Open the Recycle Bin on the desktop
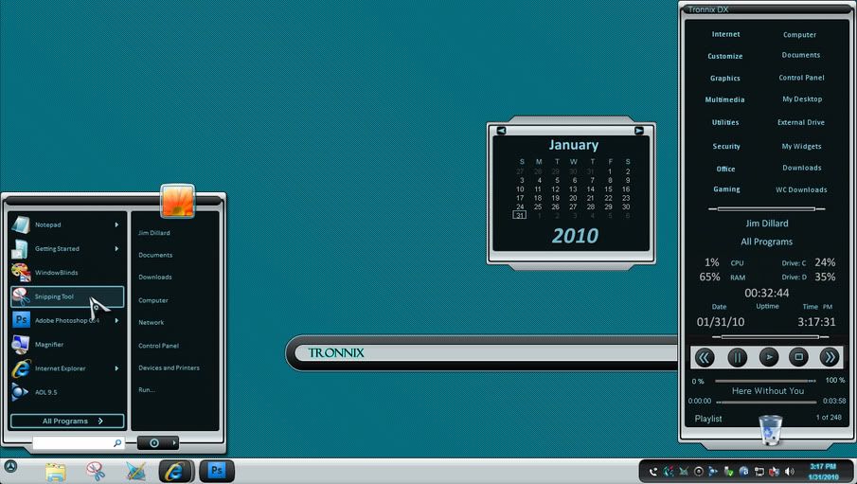Screen dimensions: 857x484 (771, 430)
